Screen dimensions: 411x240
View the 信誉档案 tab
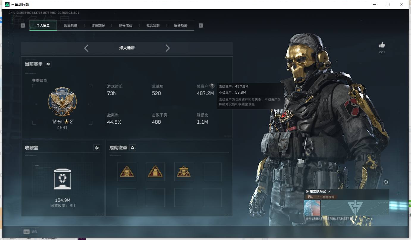tap(181, 26)
